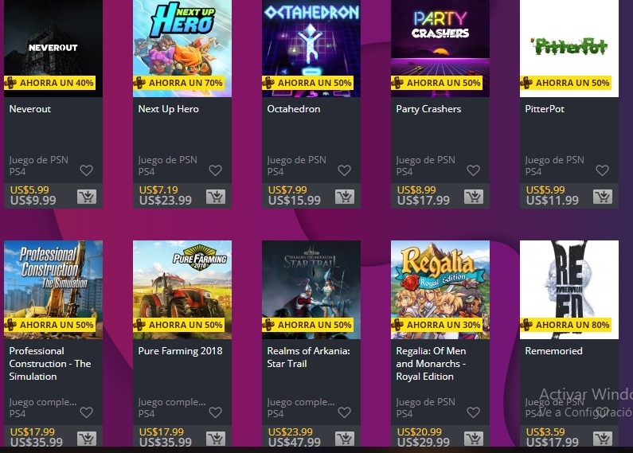
Task: Add PitterPot to the cart
Action: [x=603, y=197]
